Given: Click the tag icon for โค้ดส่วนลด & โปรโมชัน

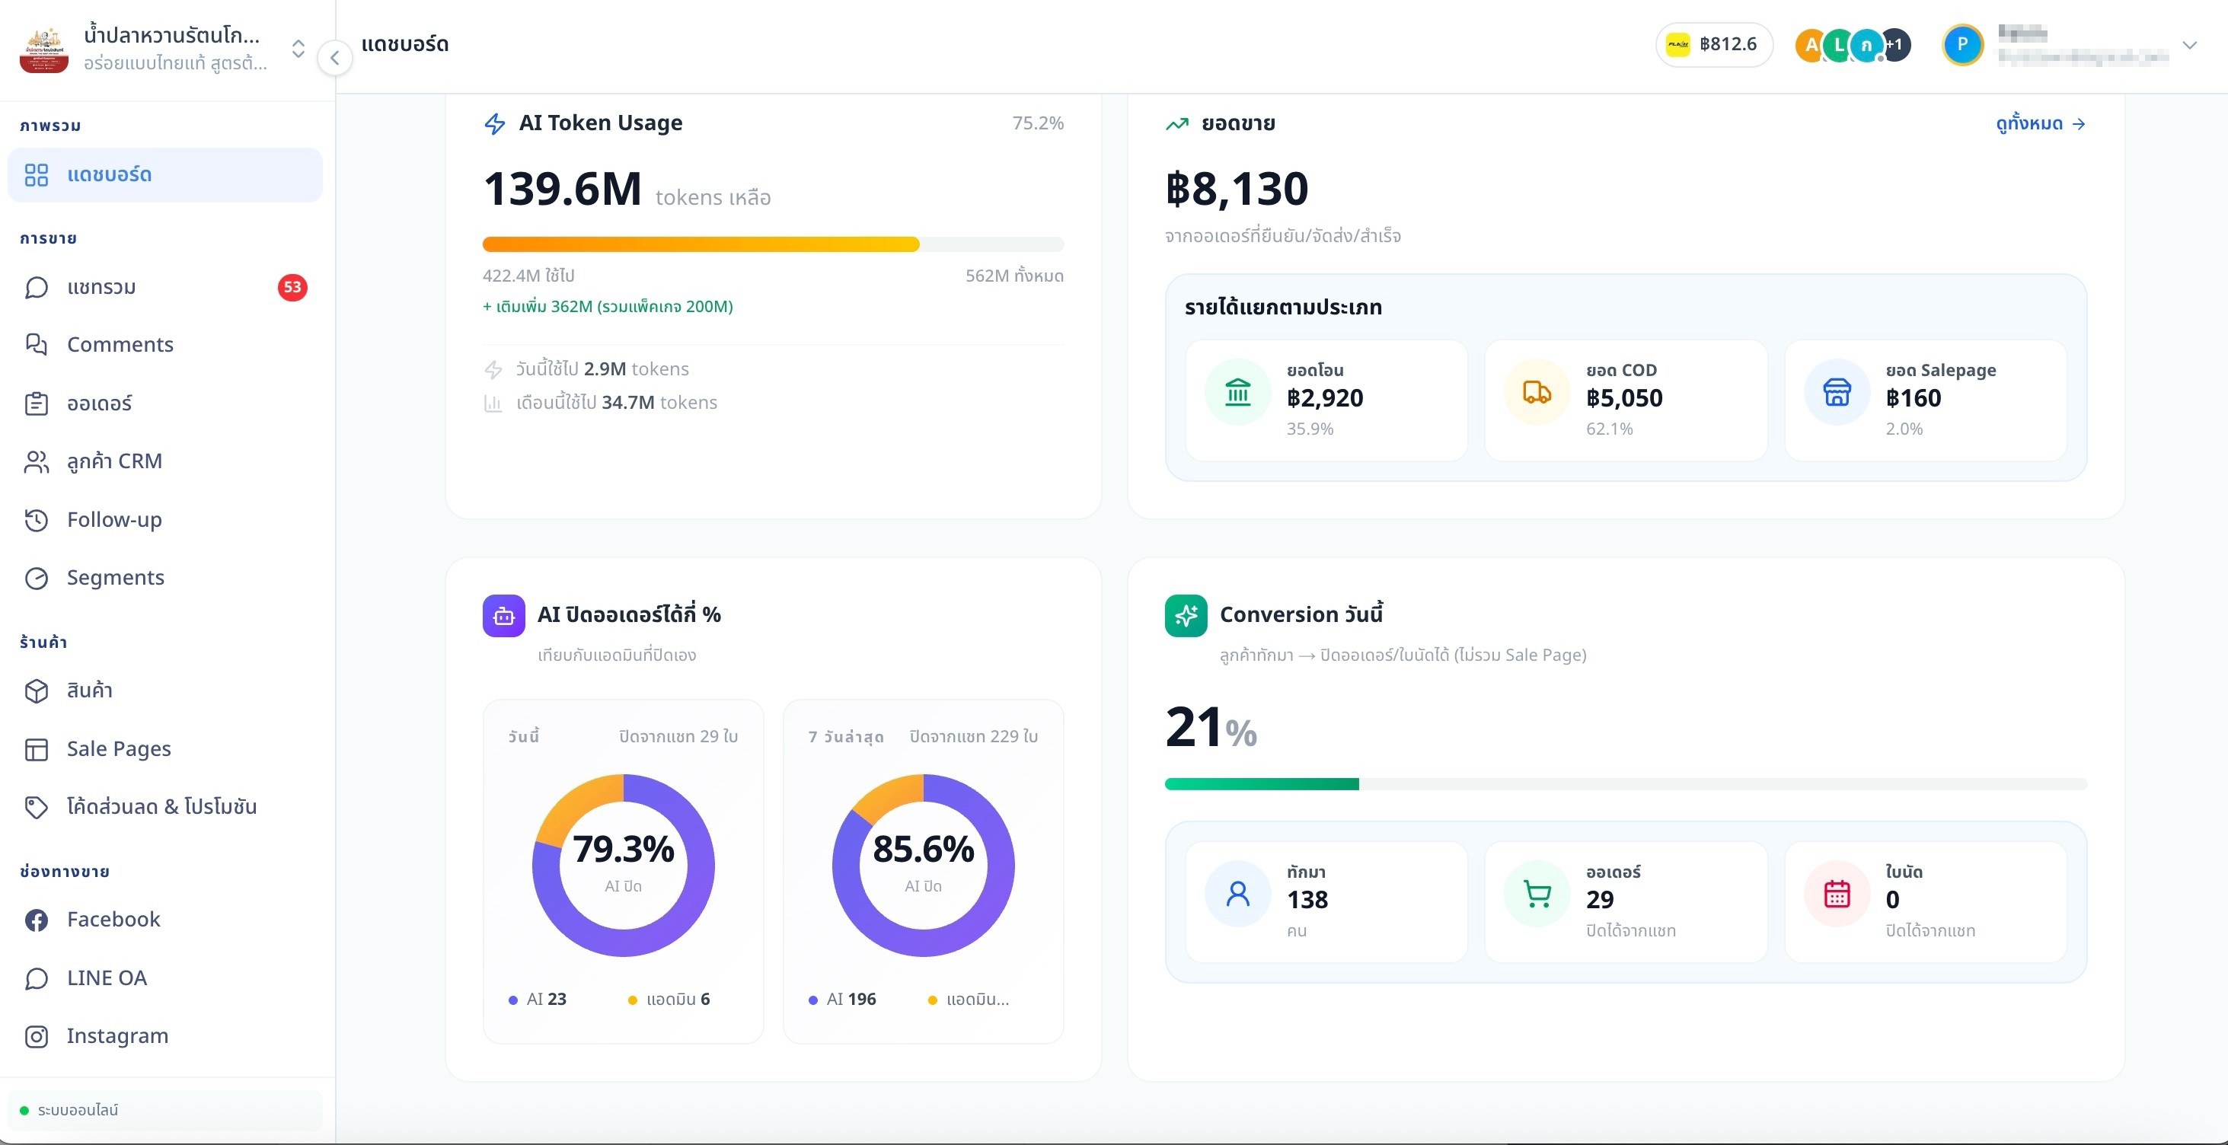Looking at the screenshot, I should coord(37,807).
